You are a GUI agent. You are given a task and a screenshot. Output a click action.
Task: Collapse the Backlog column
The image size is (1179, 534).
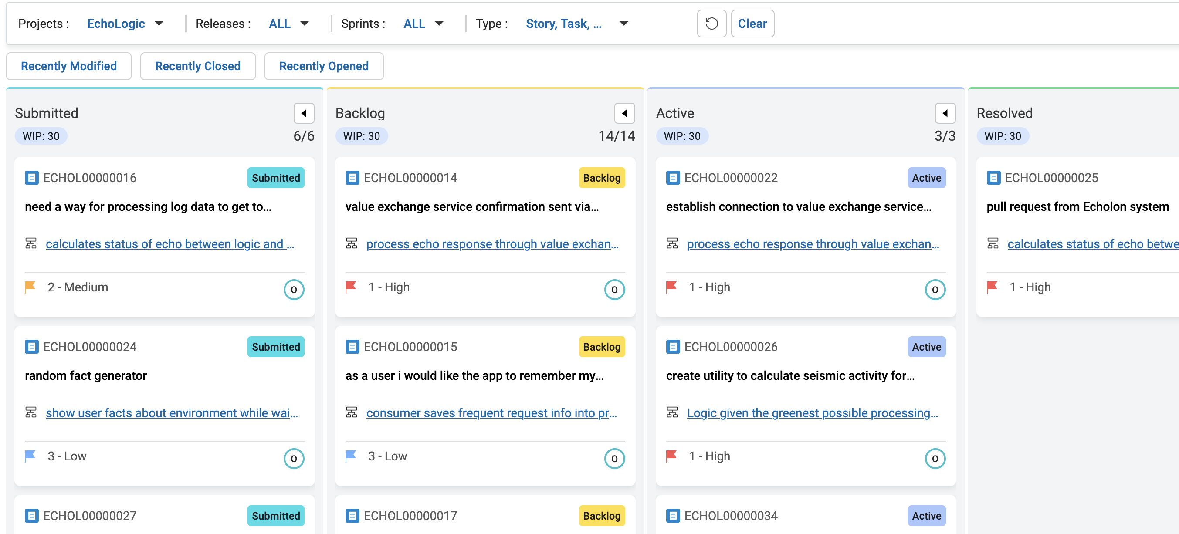(x=624, y=113)
